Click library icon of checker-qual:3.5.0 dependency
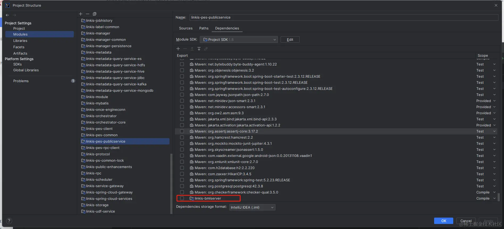Viewport: 504px width, 229px height. pyautogui.click(x=192, y=192)
